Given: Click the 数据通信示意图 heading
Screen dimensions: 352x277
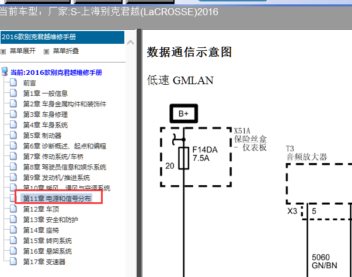Looking at the screenshot, I should pyautogui.click(x=189, y=52).
